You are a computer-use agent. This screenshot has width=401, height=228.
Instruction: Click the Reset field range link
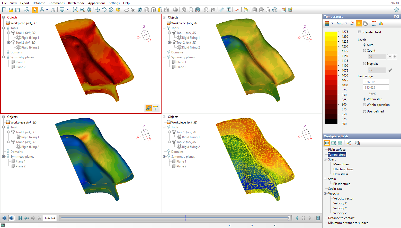coord(372,93)
